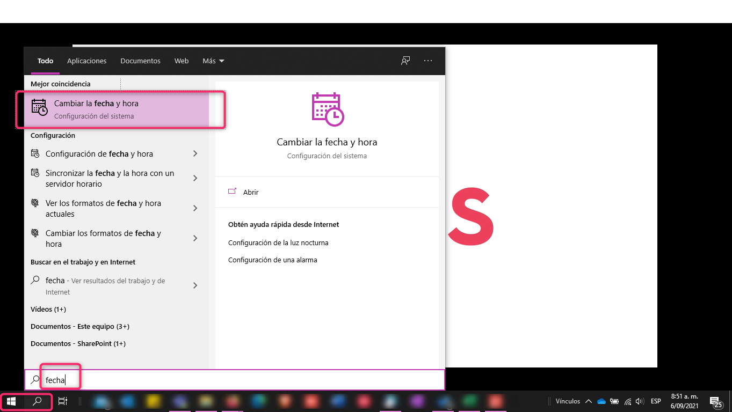732x412 pixels.
Task: Expand arrow beside Sincronizar la fecha result
Action: [x=195, y=178]
